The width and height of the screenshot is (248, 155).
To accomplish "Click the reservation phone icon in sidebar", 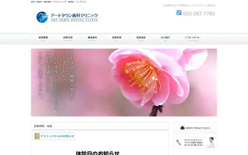I will (x=182, y=128).
